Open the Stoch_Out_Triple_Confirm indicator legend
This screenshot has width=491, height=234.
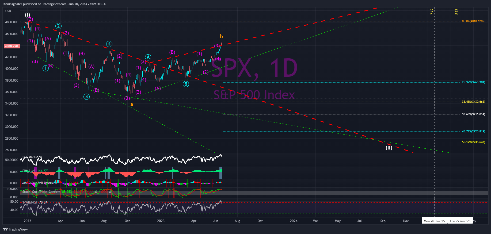41,192
